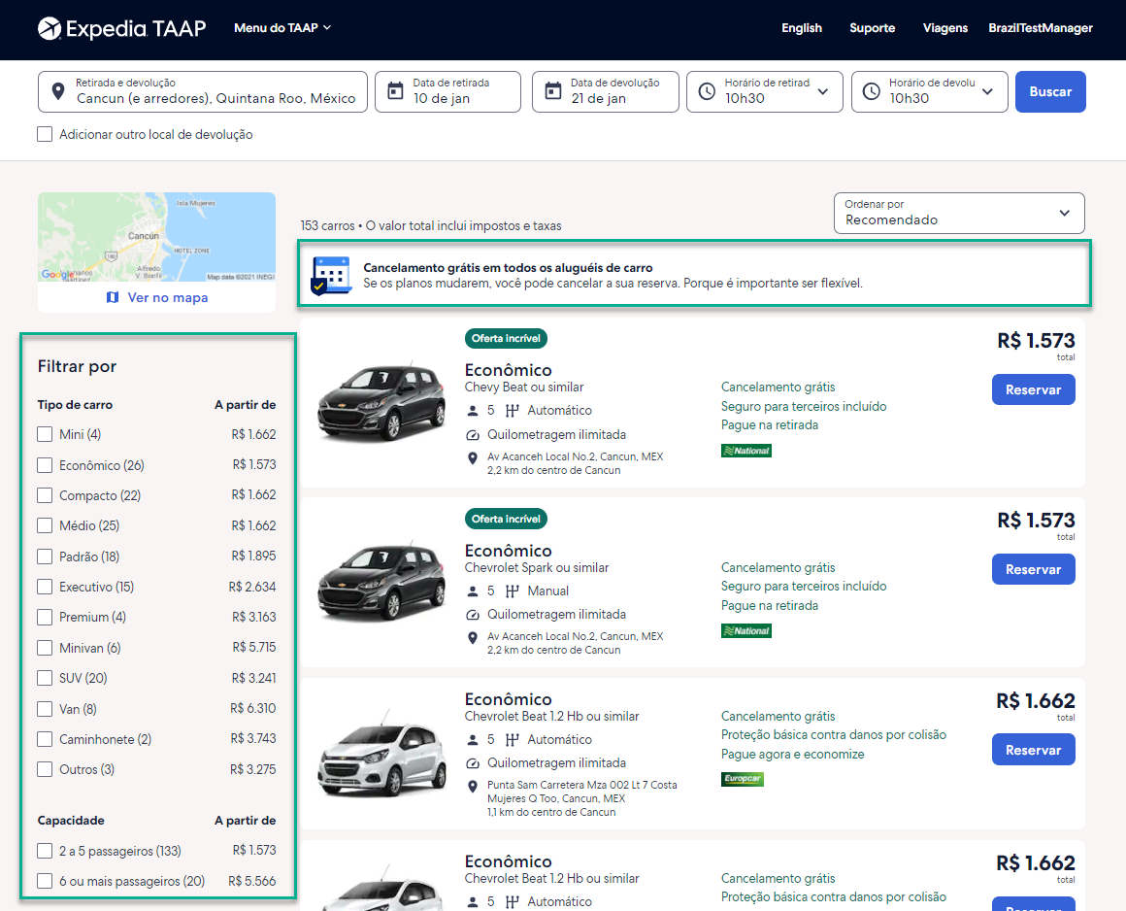Switch language via English link
This screenshot has width=1126, height=911.
[x=802, y=28]
